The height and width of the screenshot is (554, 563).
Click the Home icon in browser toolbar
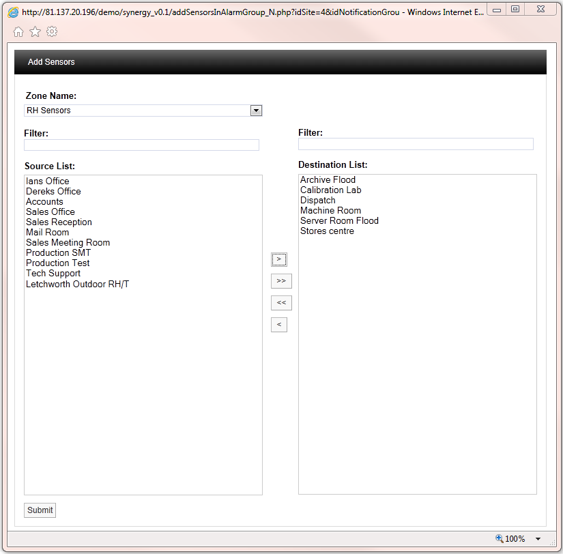tap(18, 32)
